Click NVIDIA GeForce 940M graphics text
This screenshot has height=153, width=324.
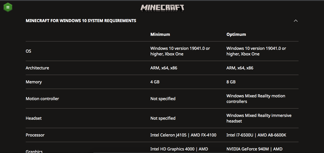click(x=248, y=149)
